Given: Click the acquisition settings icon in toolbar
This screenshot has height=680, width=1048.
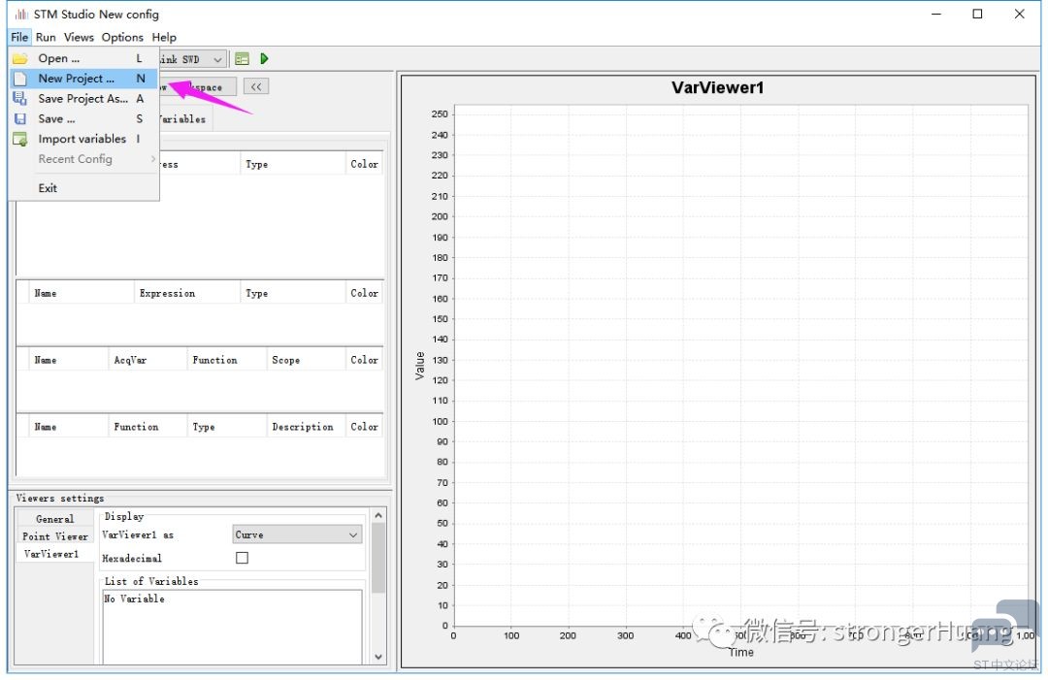Looking at the screenshot, I should tap(243, 59).
